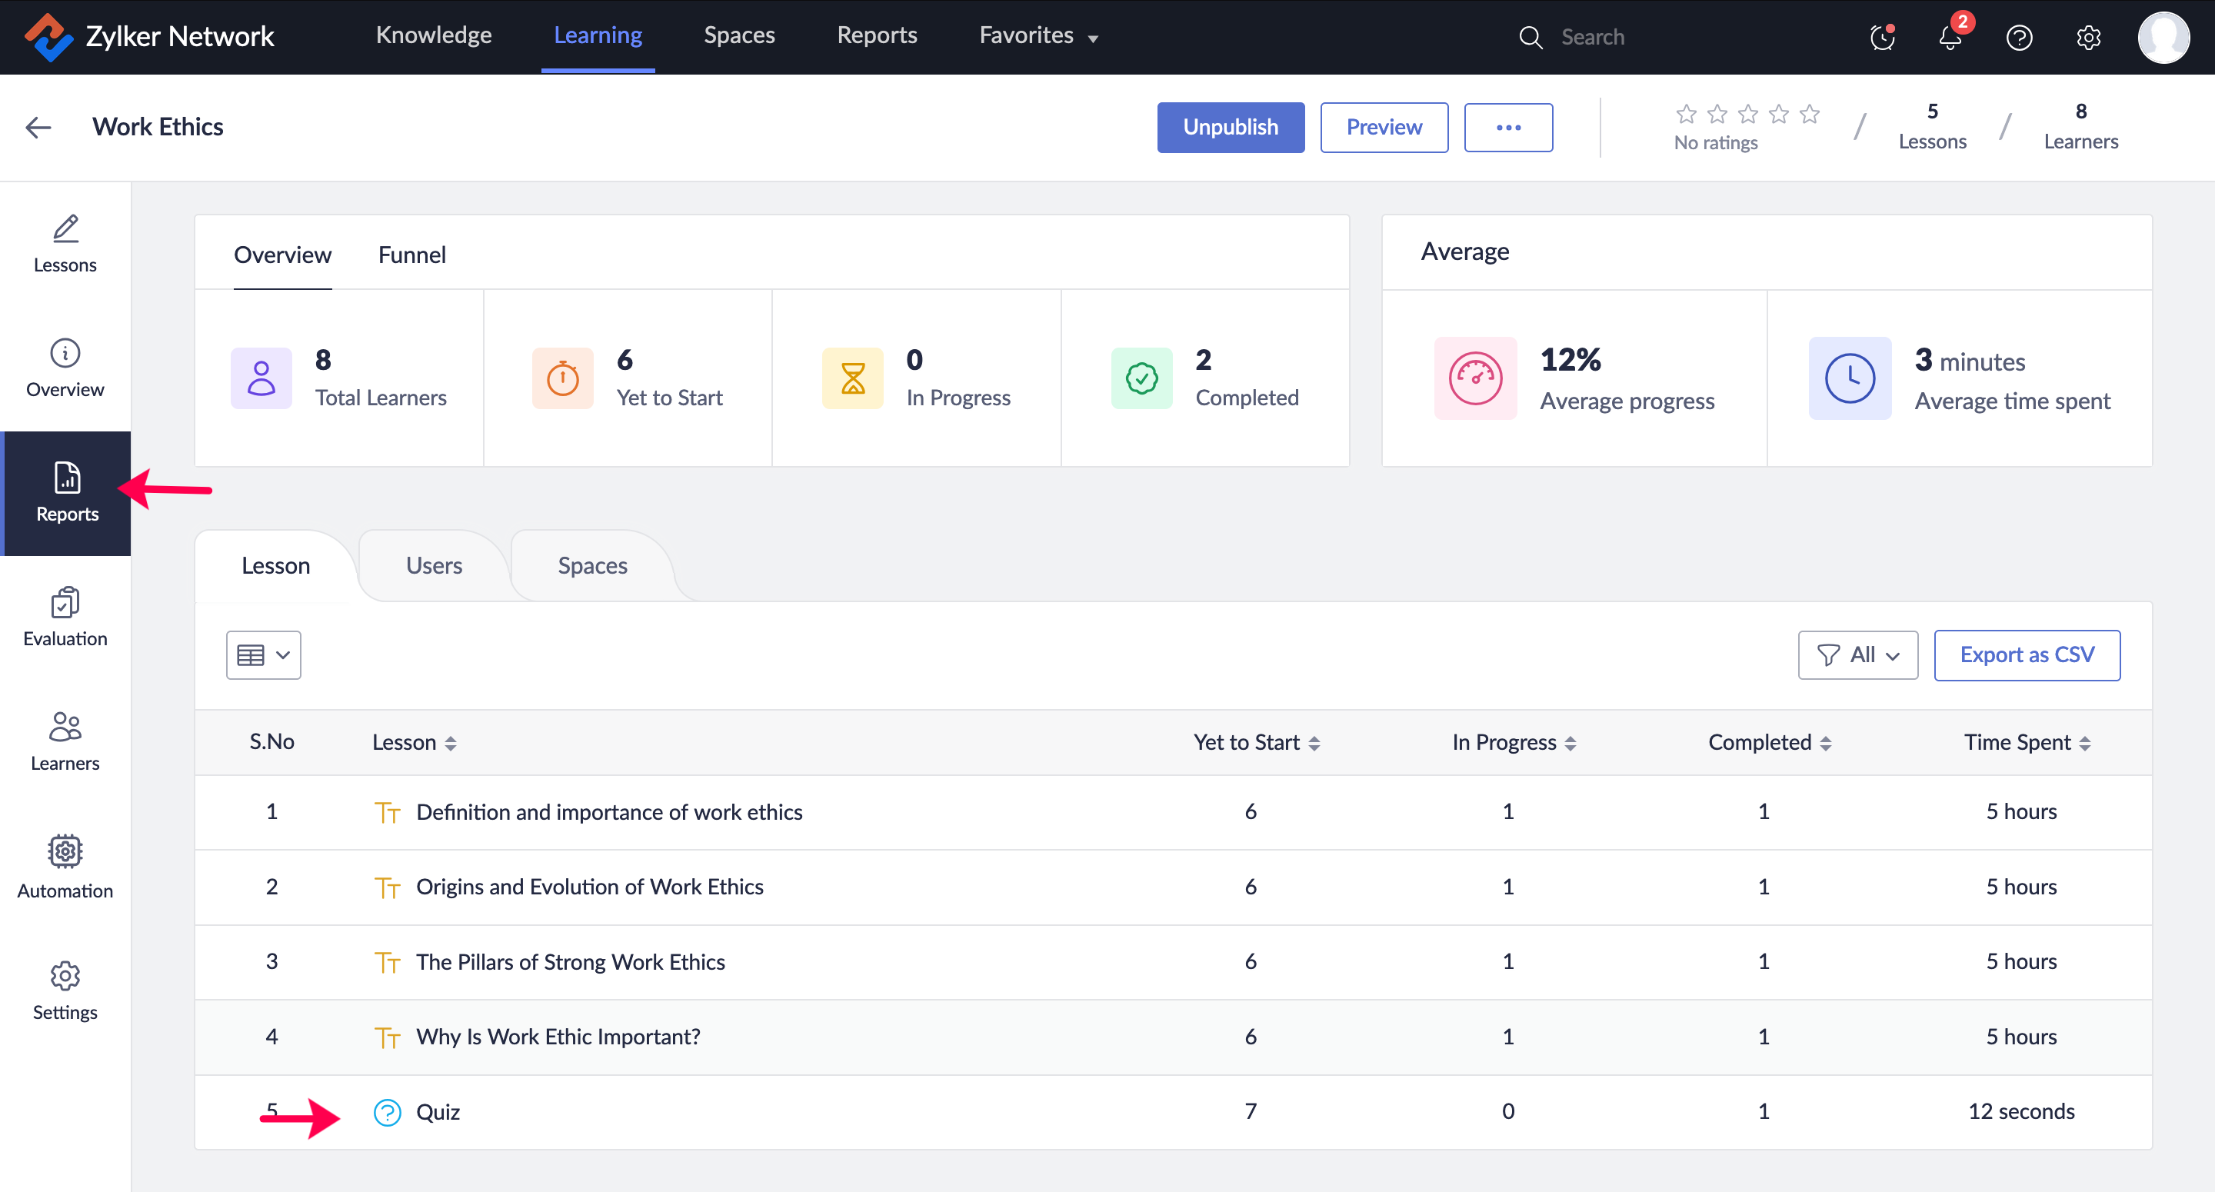The height and width of the screenshot is (1192, 2215).
Task: Click the fifth rating star
Action: coord(1809,114)
